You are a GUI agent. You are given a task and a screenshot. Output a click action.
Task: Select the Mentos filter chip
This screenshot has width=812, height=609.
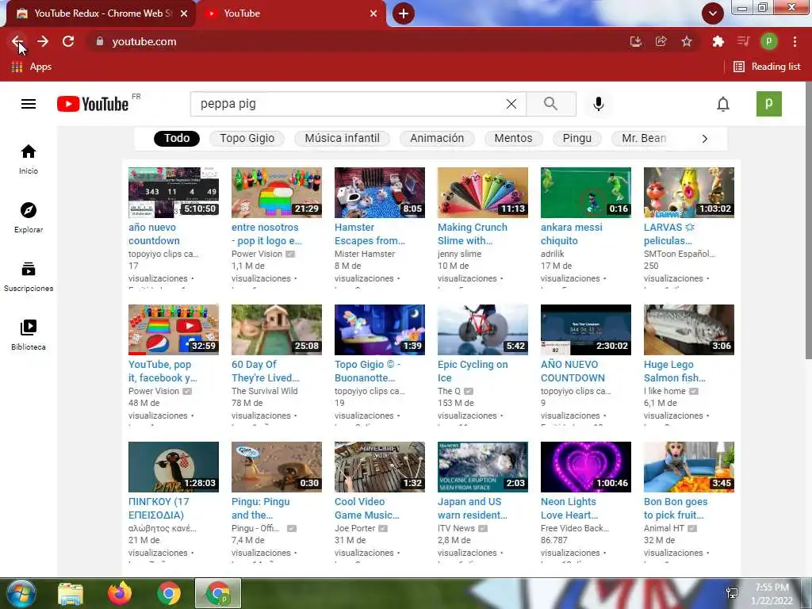513,138
